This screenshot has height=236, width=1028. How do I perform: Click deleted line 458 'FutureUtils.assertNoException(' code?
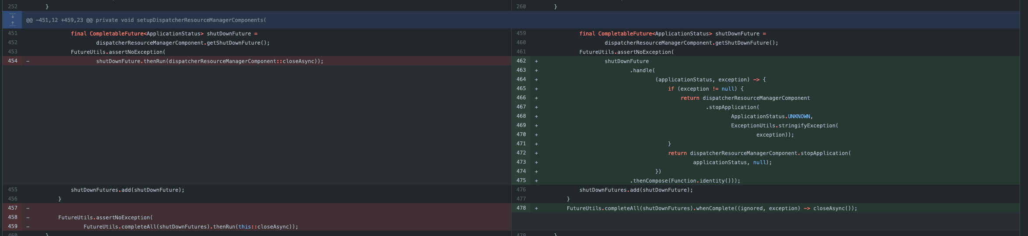(x=106, y=218)
